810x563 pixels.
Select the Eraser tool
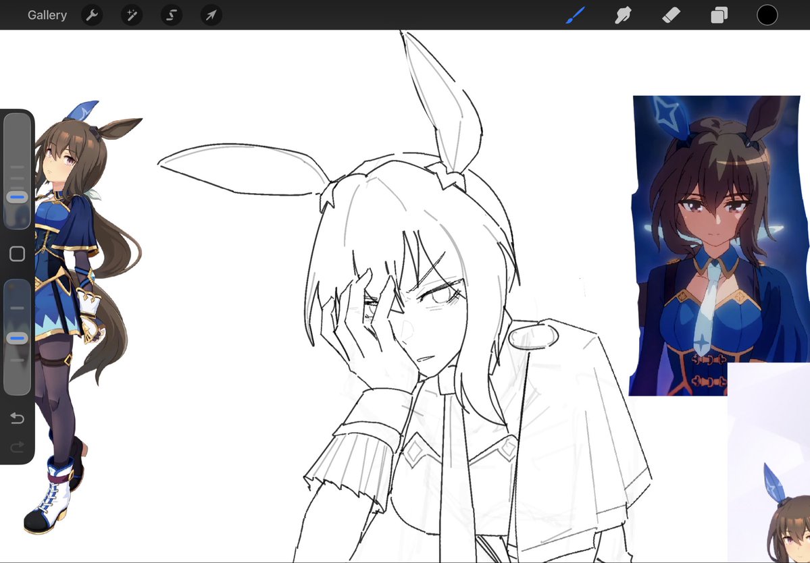(671, 15)
